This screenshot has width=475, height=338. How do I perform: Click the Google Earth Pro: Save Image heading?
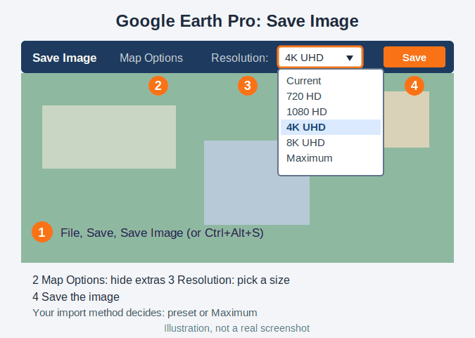click(x=237, y=21)
